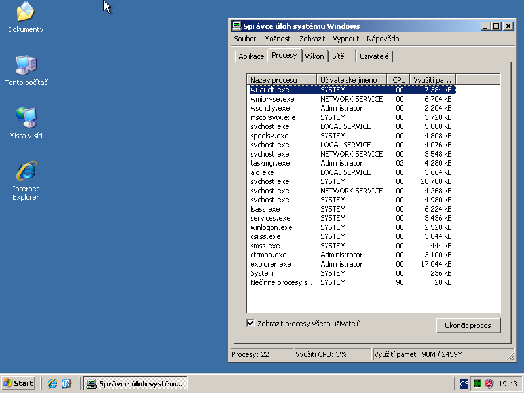Click the Využití paměti status bar entry
The width and height of the screenshot is (524, 393).
(443, 354)
